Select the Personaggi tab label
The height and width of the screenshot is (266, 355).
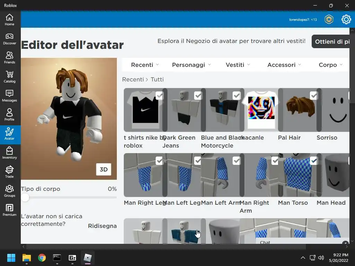[188, 65]
